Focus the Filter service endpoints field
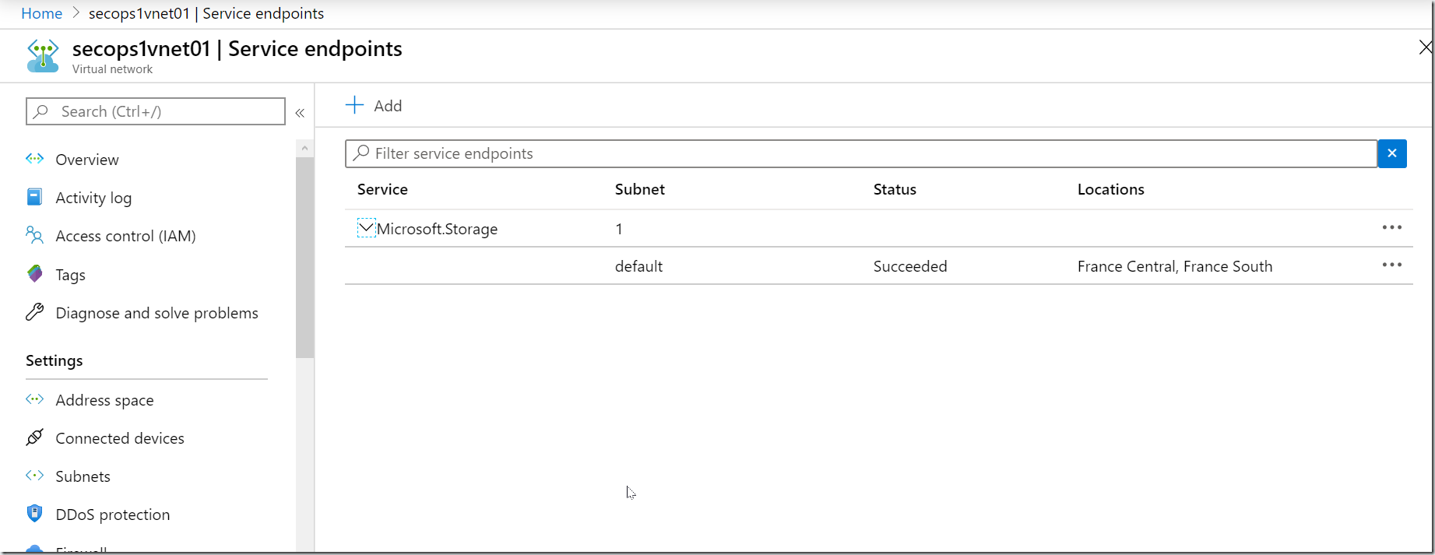 point(861,153)
